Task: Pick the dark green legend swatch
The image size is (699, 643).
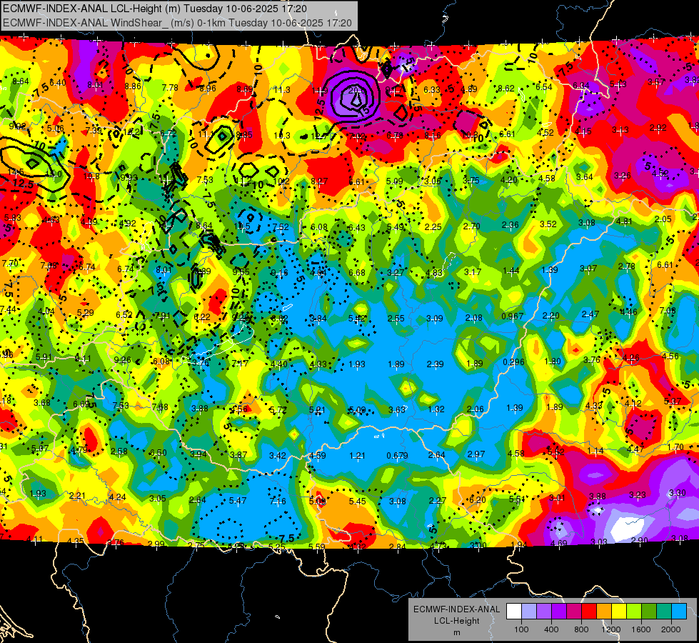Action: tap(649, 612)
